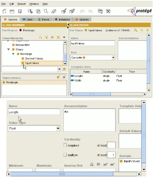Click the protégé logo
The width and height of the screenshot is (153, 177).
pyautogui.click(x=140, y=11)
